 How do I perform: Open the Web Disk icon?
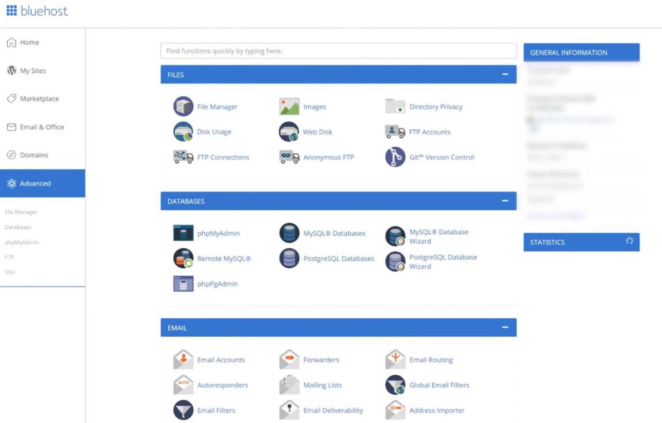pos(289,132)
